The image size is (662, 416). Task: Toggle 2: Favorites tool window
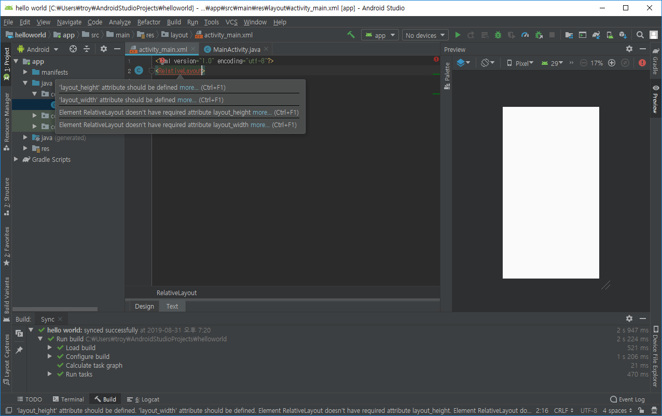click(x=6, y=246)
